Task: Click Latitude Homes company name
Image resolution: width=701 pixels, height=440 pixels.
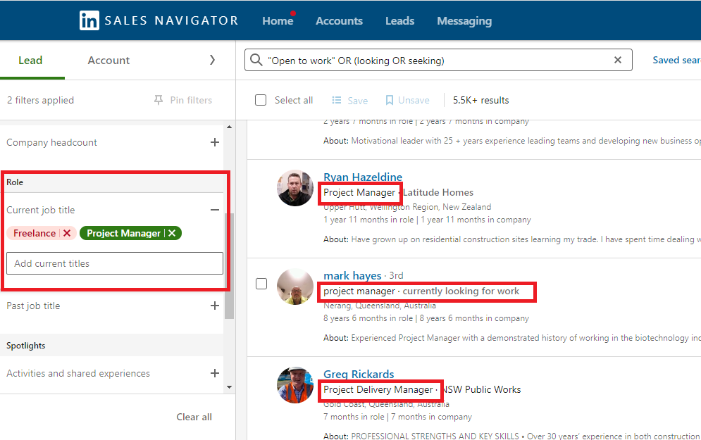Action: [x=438, y=192]
